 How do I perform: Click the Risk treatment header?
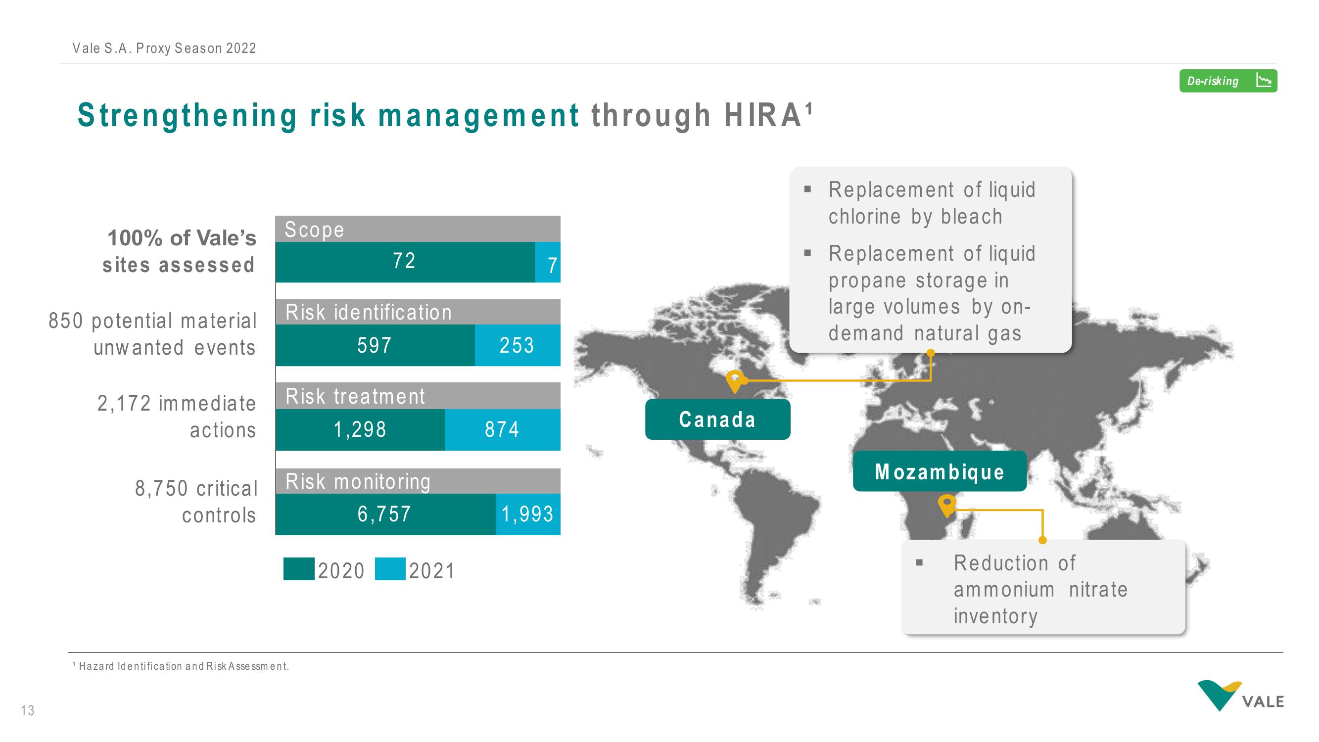(418, 396)
